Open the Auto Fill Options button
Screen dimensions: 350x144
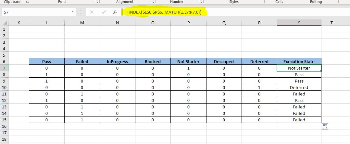click(325, 127)
